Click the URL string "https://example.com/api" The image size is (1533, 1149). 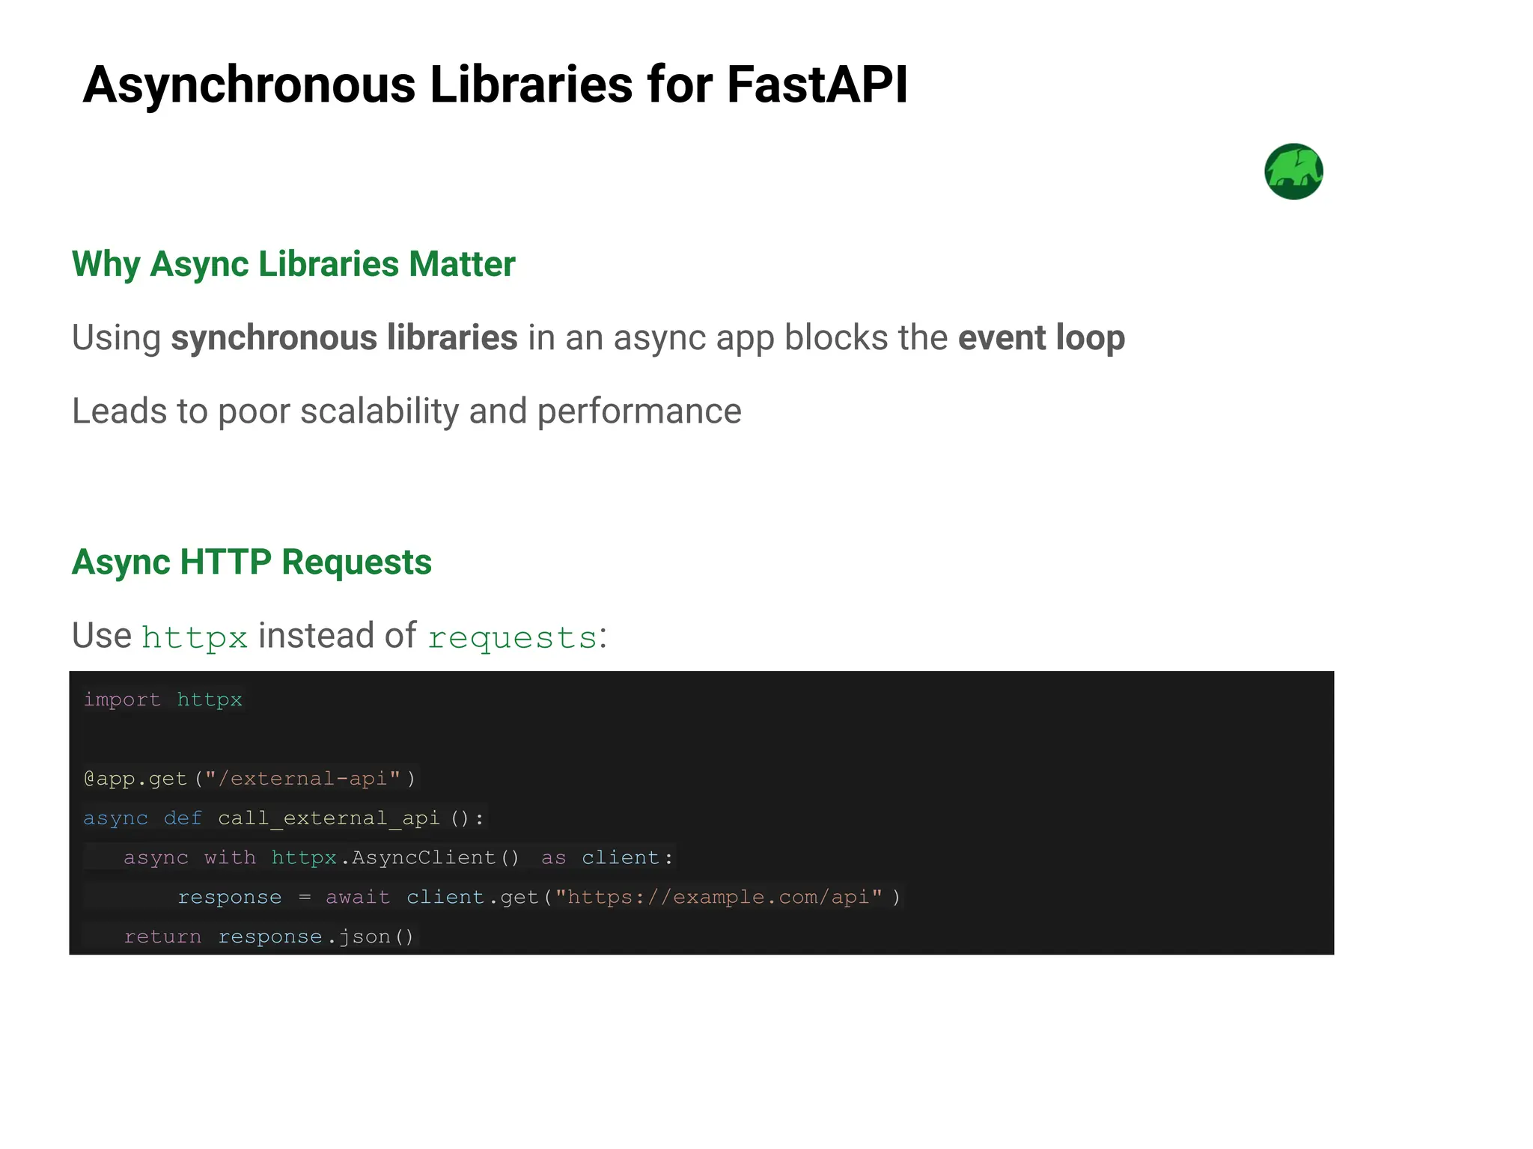point(719,897)
